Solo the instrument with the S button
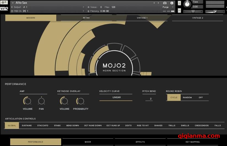The height and width of the screenshot is (146, 227). tap(179, 3)
